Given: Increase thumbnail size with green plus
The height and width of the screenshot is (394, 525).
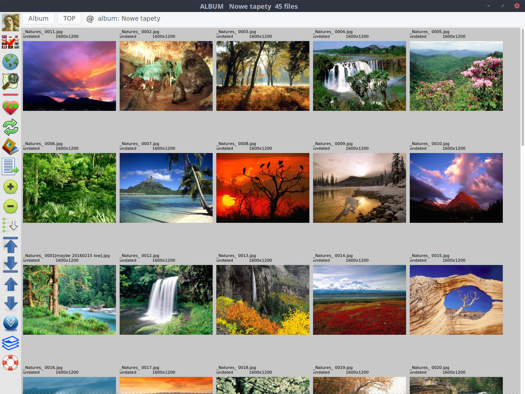Looking at the screenshot, I should tap(11, 187).
